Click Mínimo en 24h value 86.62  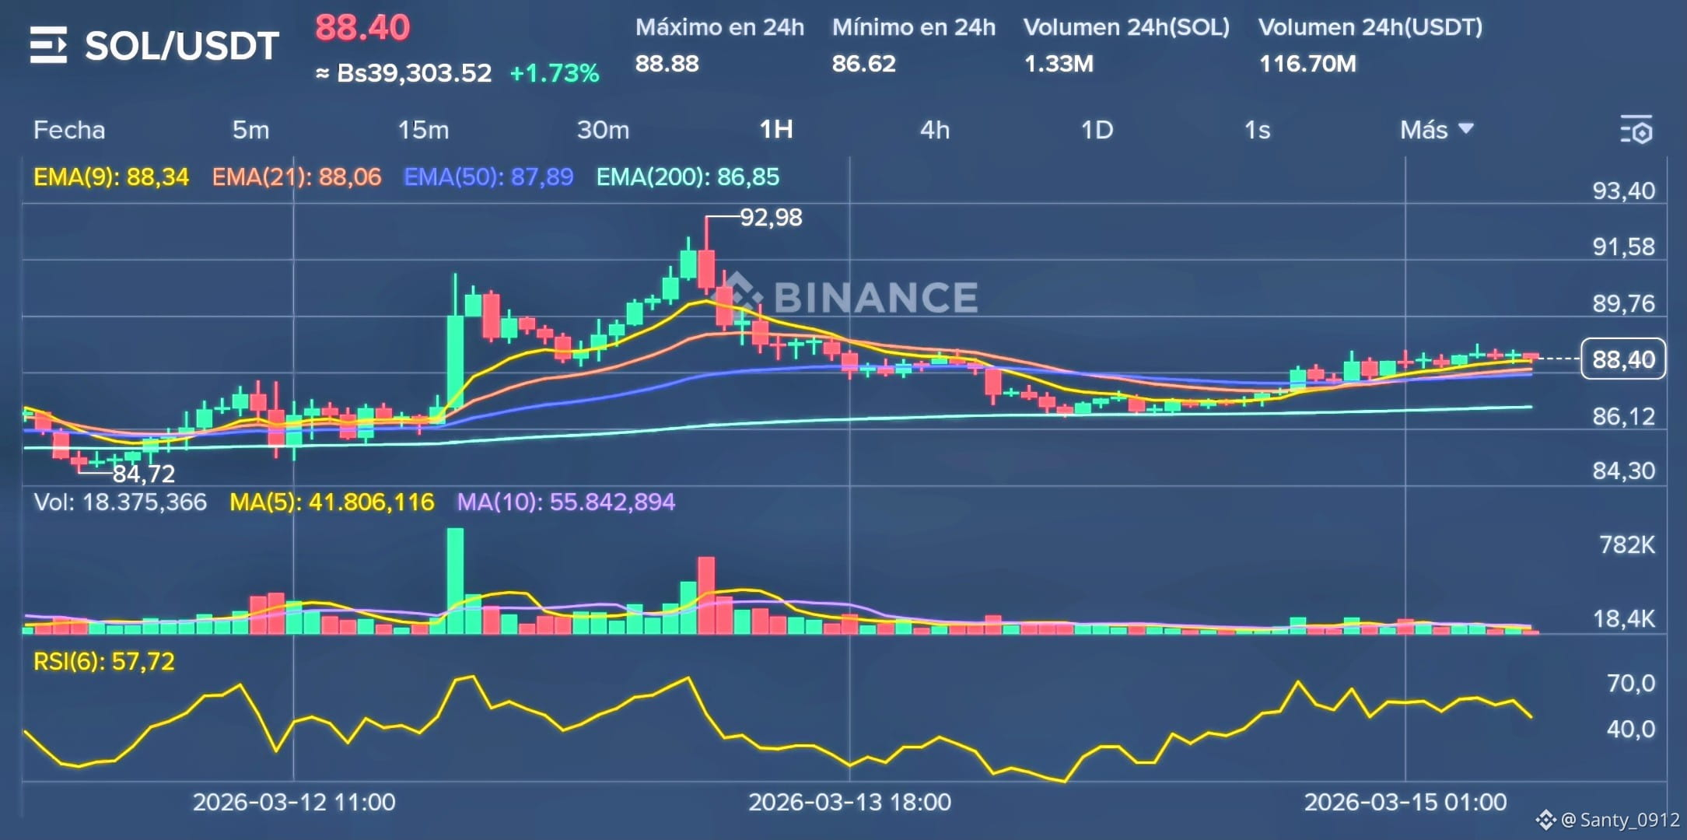click(x=863, y=63)
